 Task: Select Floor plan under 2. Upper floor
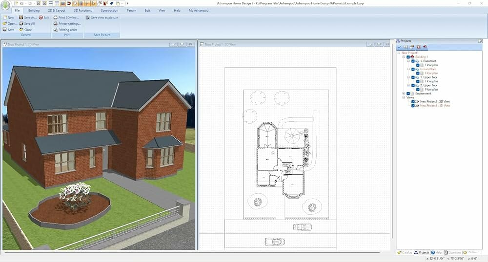(431, 90)
